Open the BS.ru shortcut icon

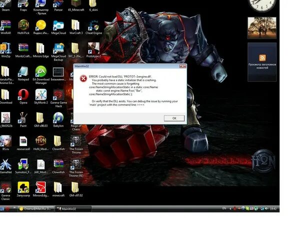[5, 143]
